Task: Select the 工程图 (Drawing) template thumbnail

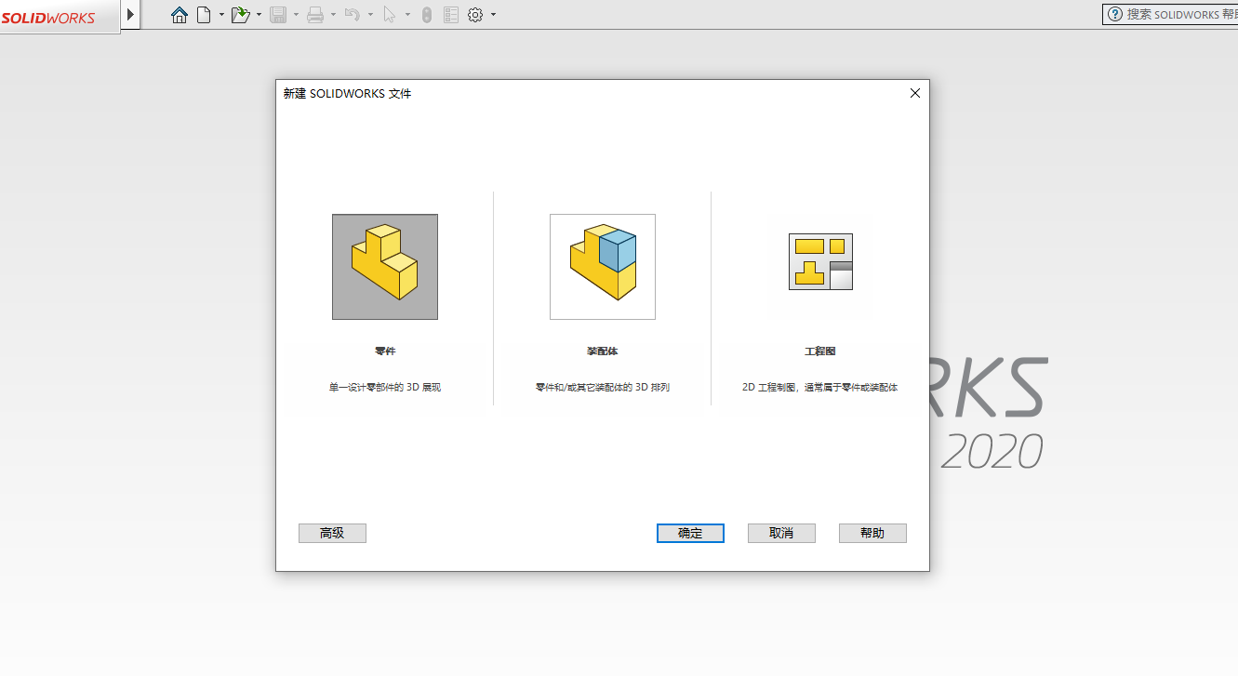Action: coord(820,262)
